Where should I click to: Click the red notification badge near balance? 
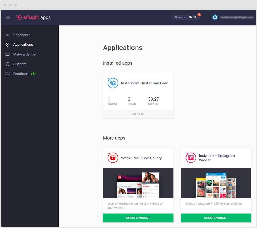[x=199, y=15]
